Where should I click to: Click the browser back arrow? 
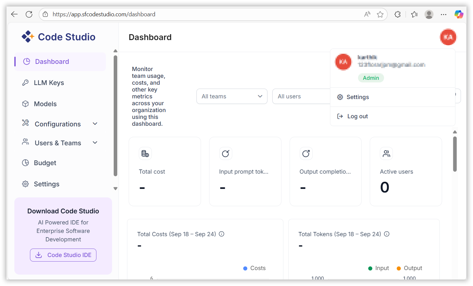tap(14, 14)
